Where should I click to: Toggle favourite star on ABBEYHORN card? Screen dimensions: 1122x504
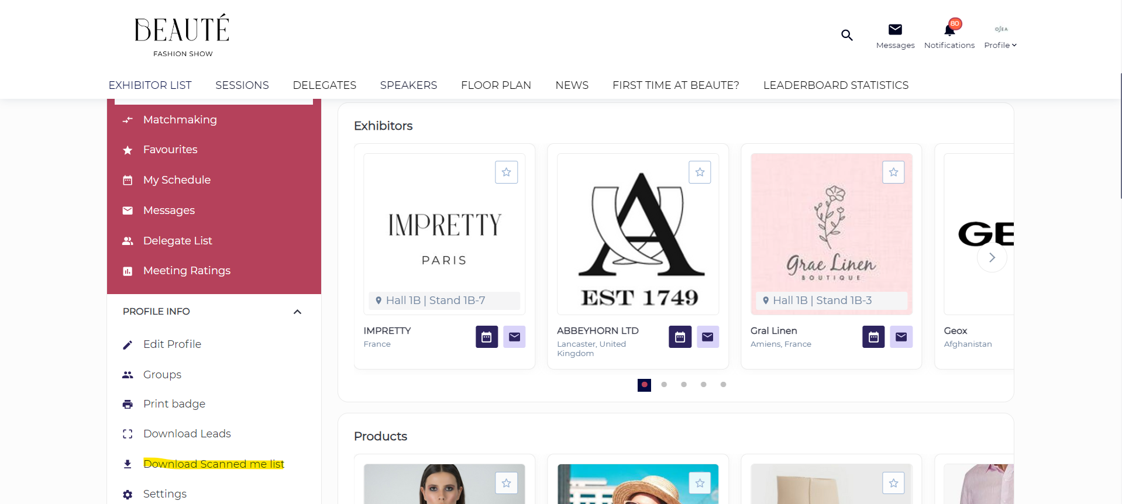pyautogui.click(x=700, y=172)
